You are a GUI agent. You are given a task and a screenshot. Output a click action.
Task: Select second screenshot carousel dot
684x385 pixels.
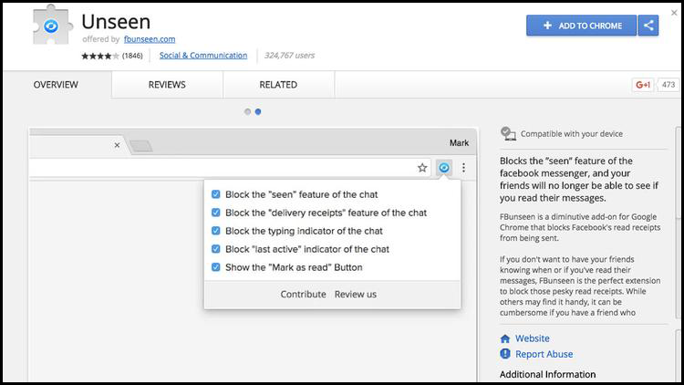tap(258, 111)
